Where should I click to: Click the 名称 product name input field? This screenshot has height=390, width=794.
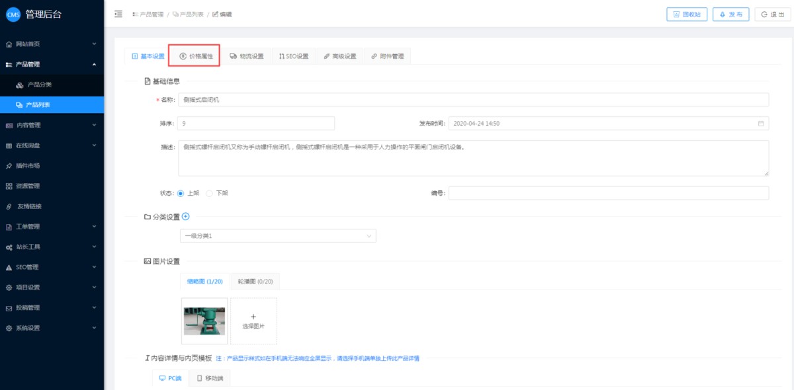[473, 99]
